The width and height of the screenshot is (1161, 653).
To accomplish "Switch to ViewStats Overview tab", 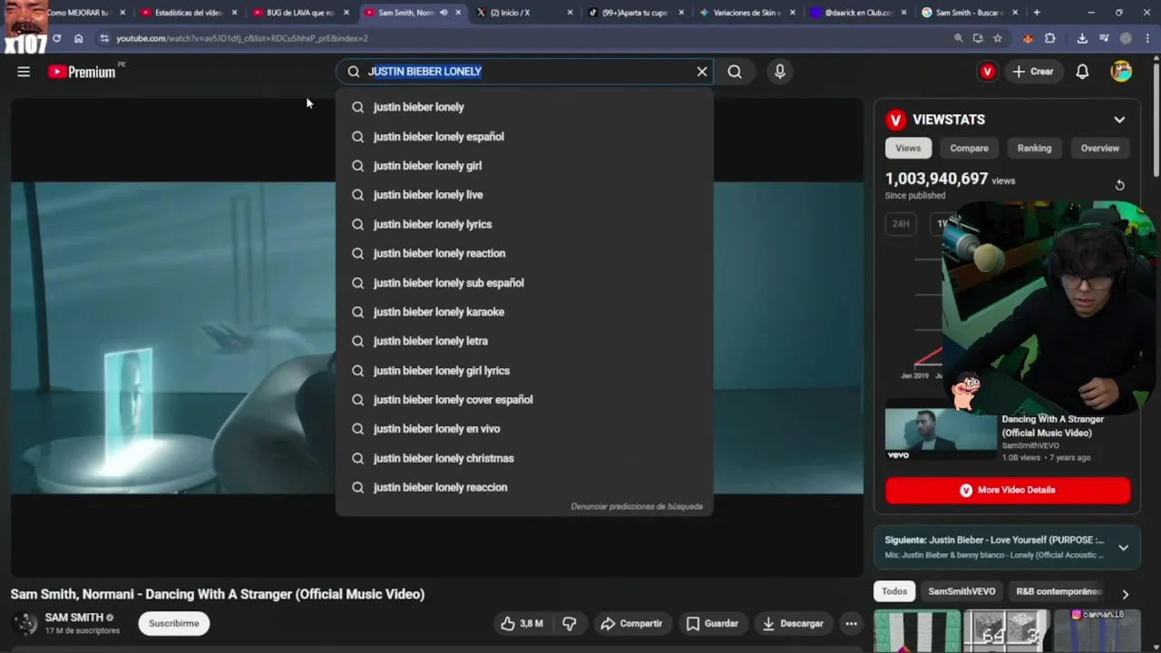I will [x=1099, y=148].
